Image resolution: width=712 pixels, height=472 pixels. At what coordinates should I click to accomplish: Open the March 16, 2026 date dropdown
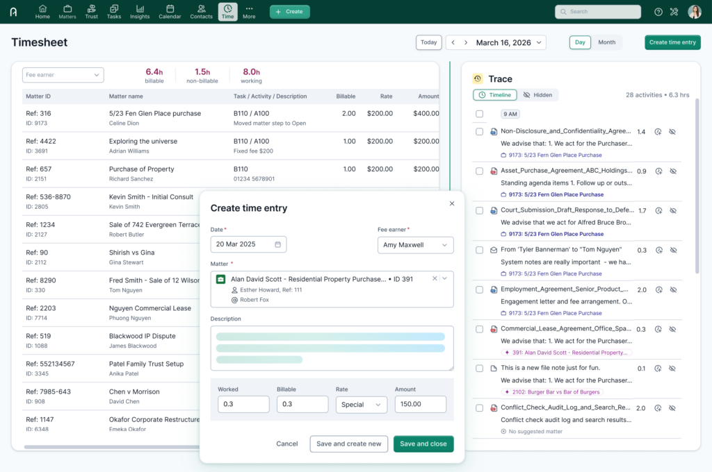pos(508,42)
